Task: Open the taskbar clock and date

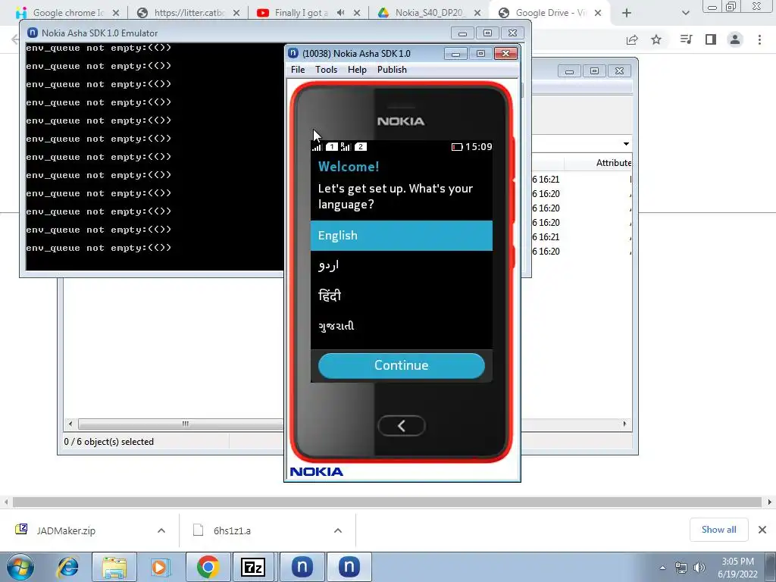Action: tap(737, 568)
